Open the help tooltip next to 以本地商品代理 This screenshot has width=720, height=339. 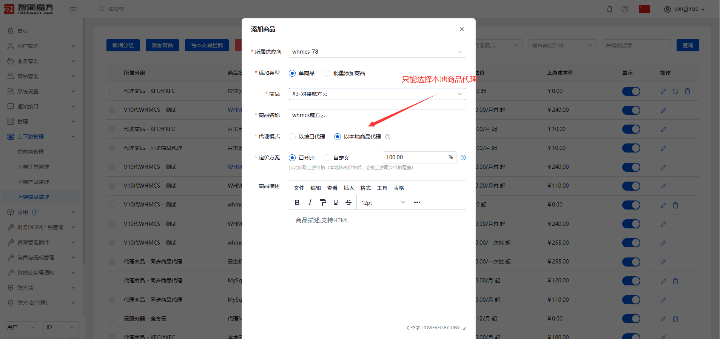point(388,137)
